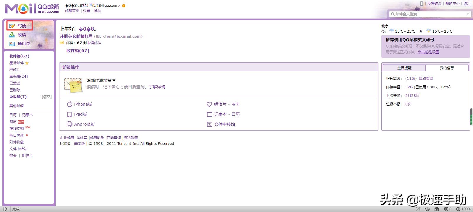
Task: Open 收件箱(67) link in main panel
Action: pyautogui.click(x=78, y=51)
